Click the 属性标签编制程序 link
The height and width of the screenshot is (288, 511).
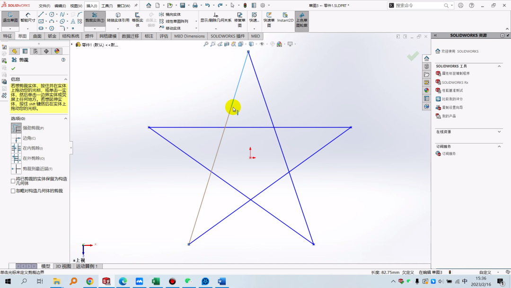pos(456,73)
